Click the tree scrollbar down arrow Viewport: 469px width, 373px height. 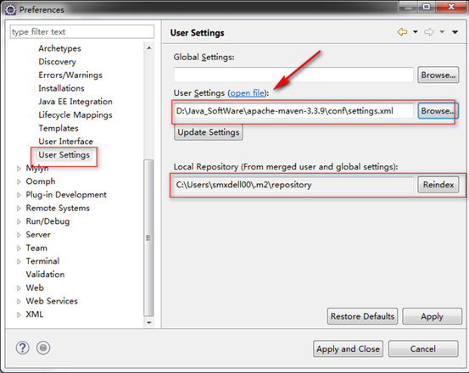(149, 323)
